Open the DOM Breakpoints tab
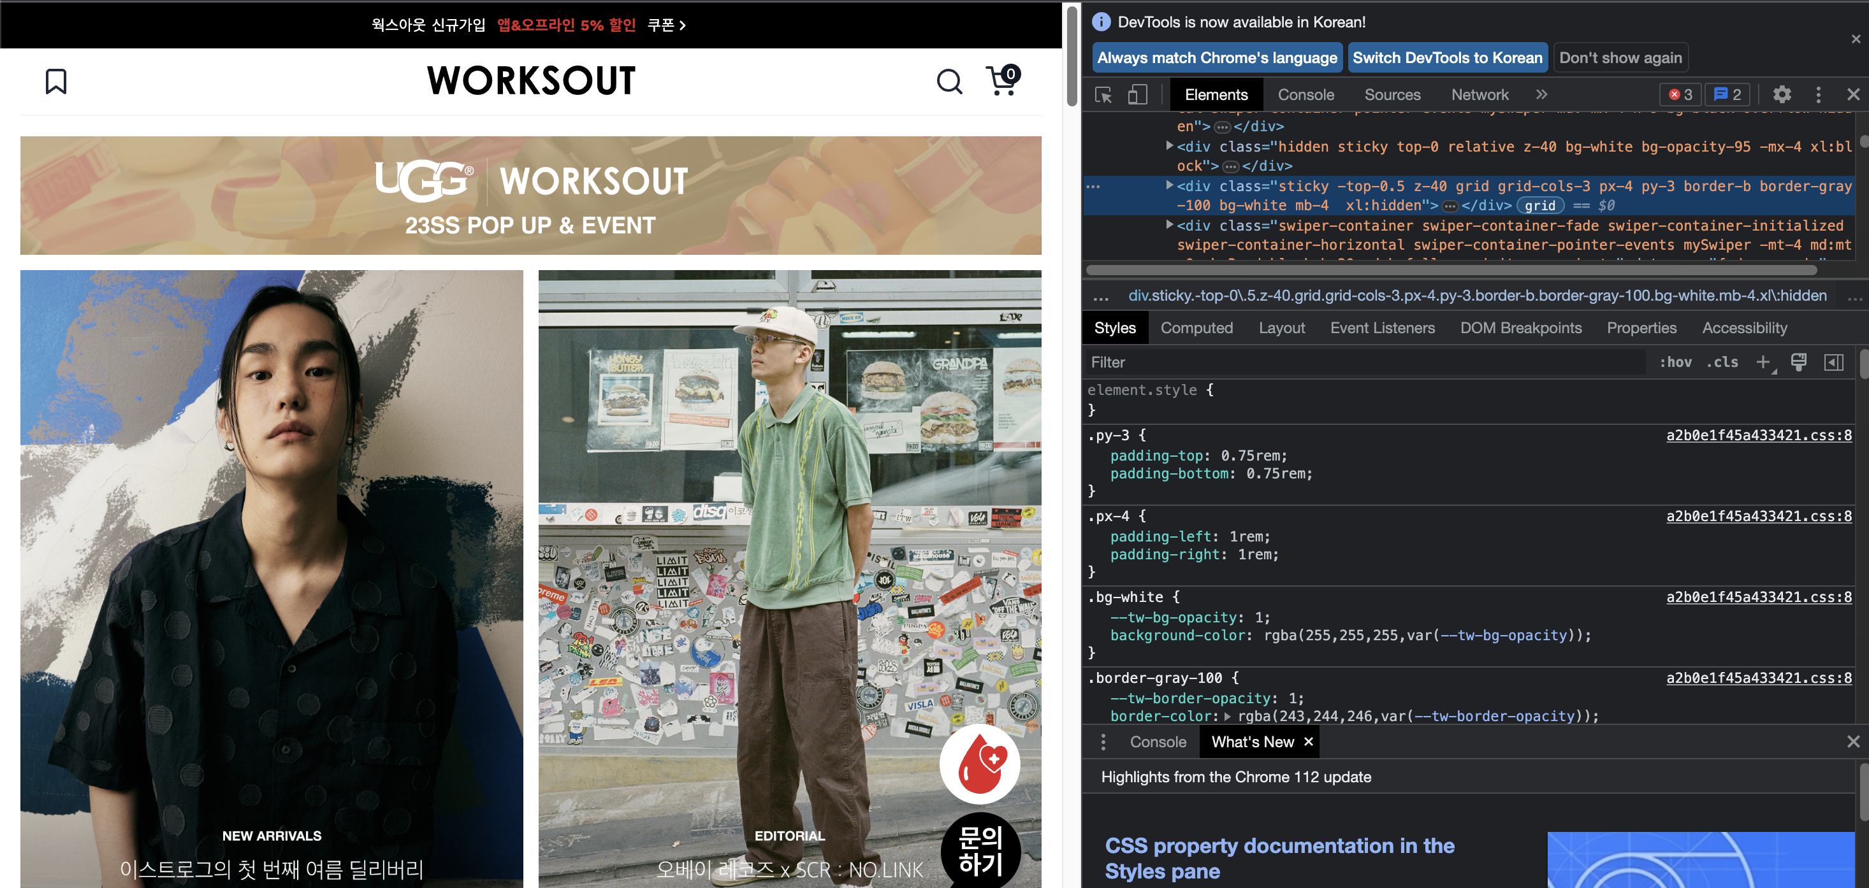This screenshot has height=888, width=1869. point(1521,328)
